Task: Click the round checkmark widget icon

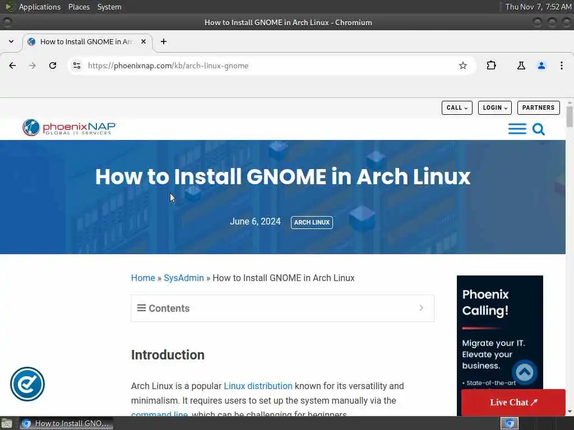Action: 27,384
